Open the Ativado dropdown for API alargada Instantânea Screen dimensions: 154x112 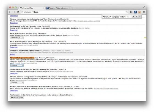pyautogui.click(x=17, y=65)
